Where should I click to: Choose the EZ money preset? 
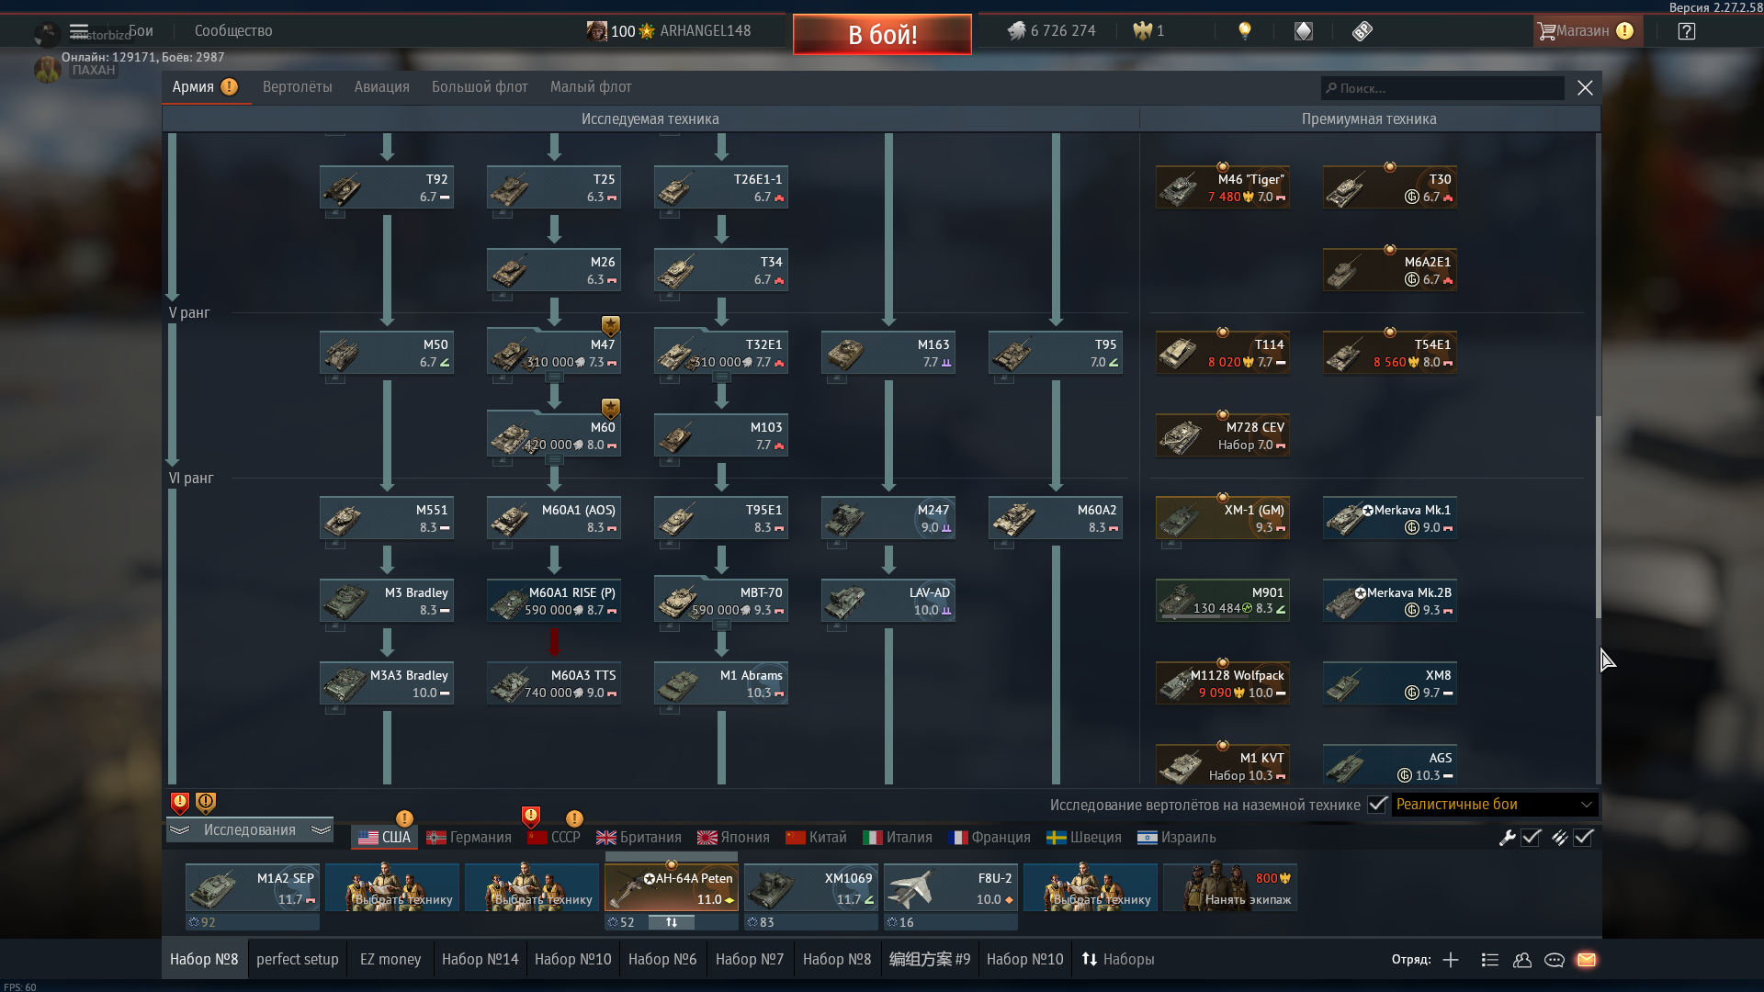(x=390, y=959)
